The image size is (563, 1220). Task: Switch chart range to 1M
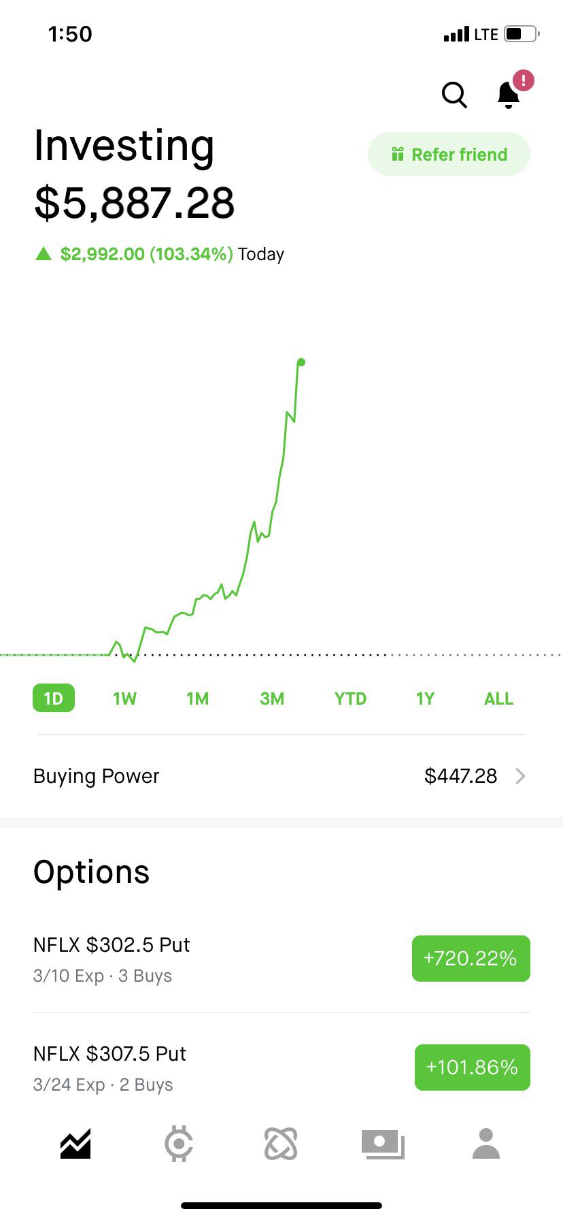[198, 699]
